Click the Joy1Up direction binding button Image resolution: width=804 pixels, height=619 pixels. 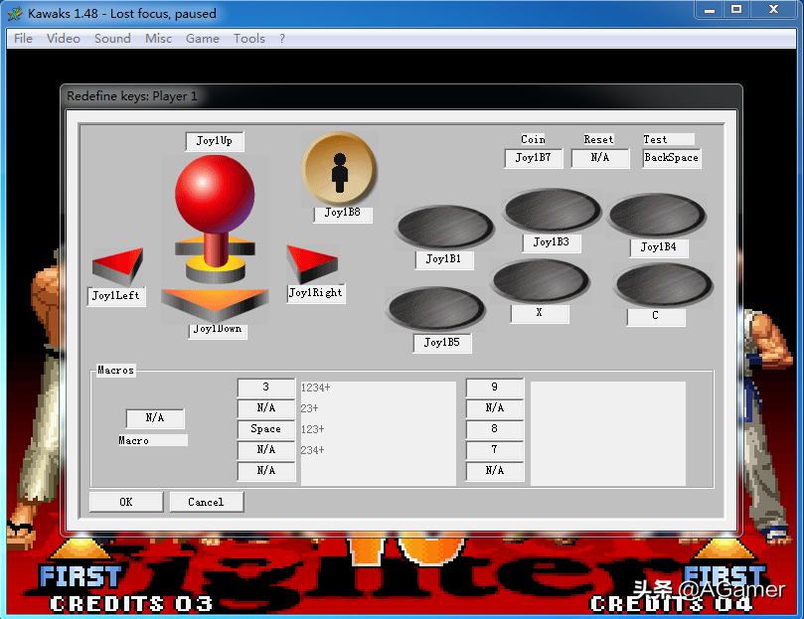(215, 140)
